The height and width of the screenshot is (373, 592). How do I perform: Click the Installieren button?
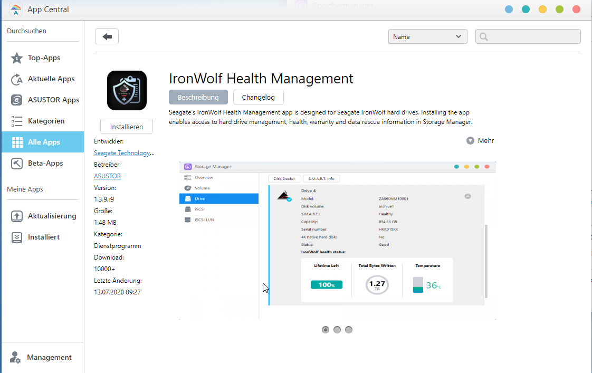pyautogui.click(x=127, y=127)
